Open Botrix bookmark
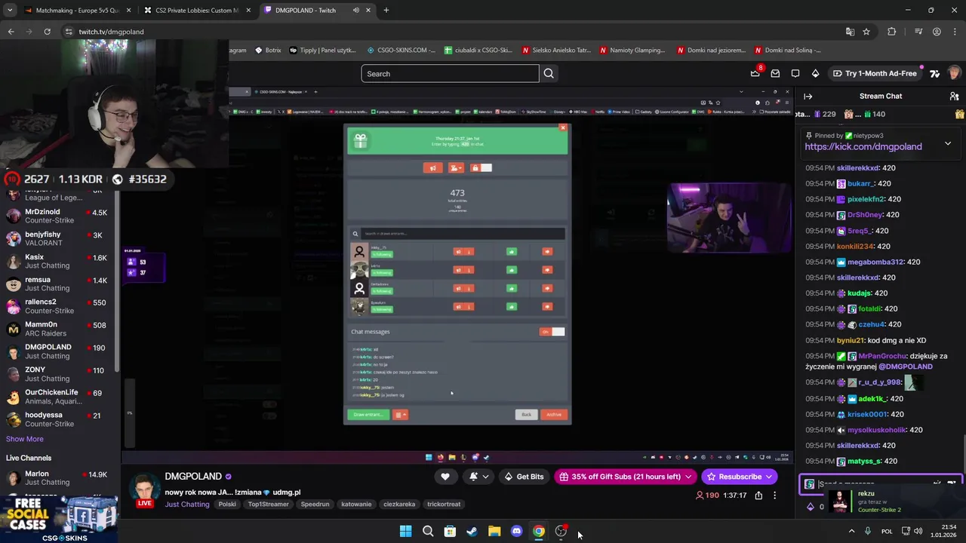The image size is (966, 543). pyautogui.click(x=267, y=51)
